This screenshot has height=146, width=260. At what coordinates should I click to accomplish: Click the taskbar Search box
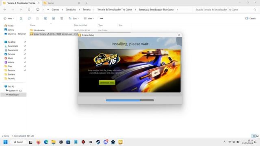(18, 142)
